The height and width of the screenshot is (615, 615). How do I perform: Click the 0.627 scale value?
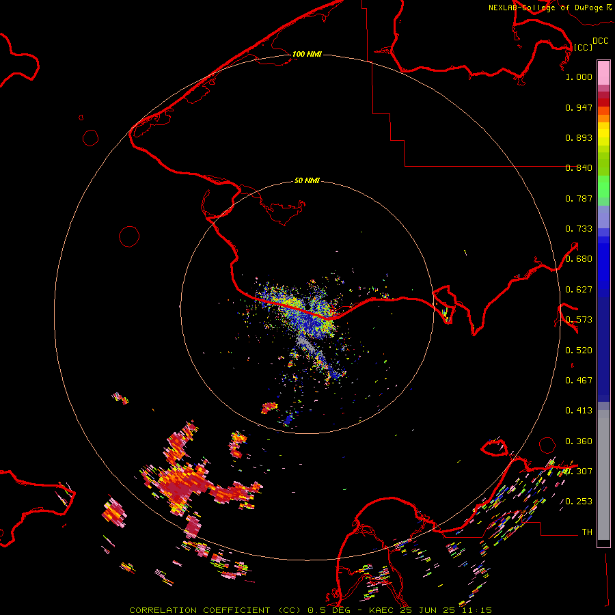click(579, 290)
